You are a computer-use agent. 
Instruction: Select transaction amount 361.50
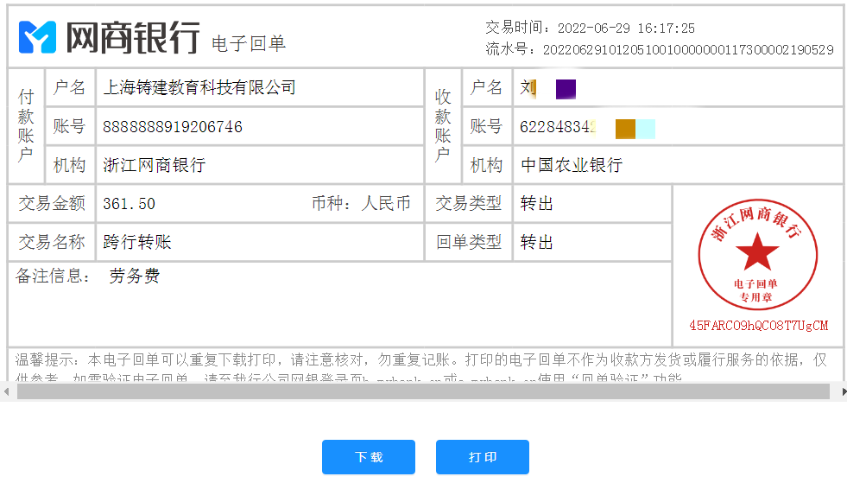click(130, 204)
